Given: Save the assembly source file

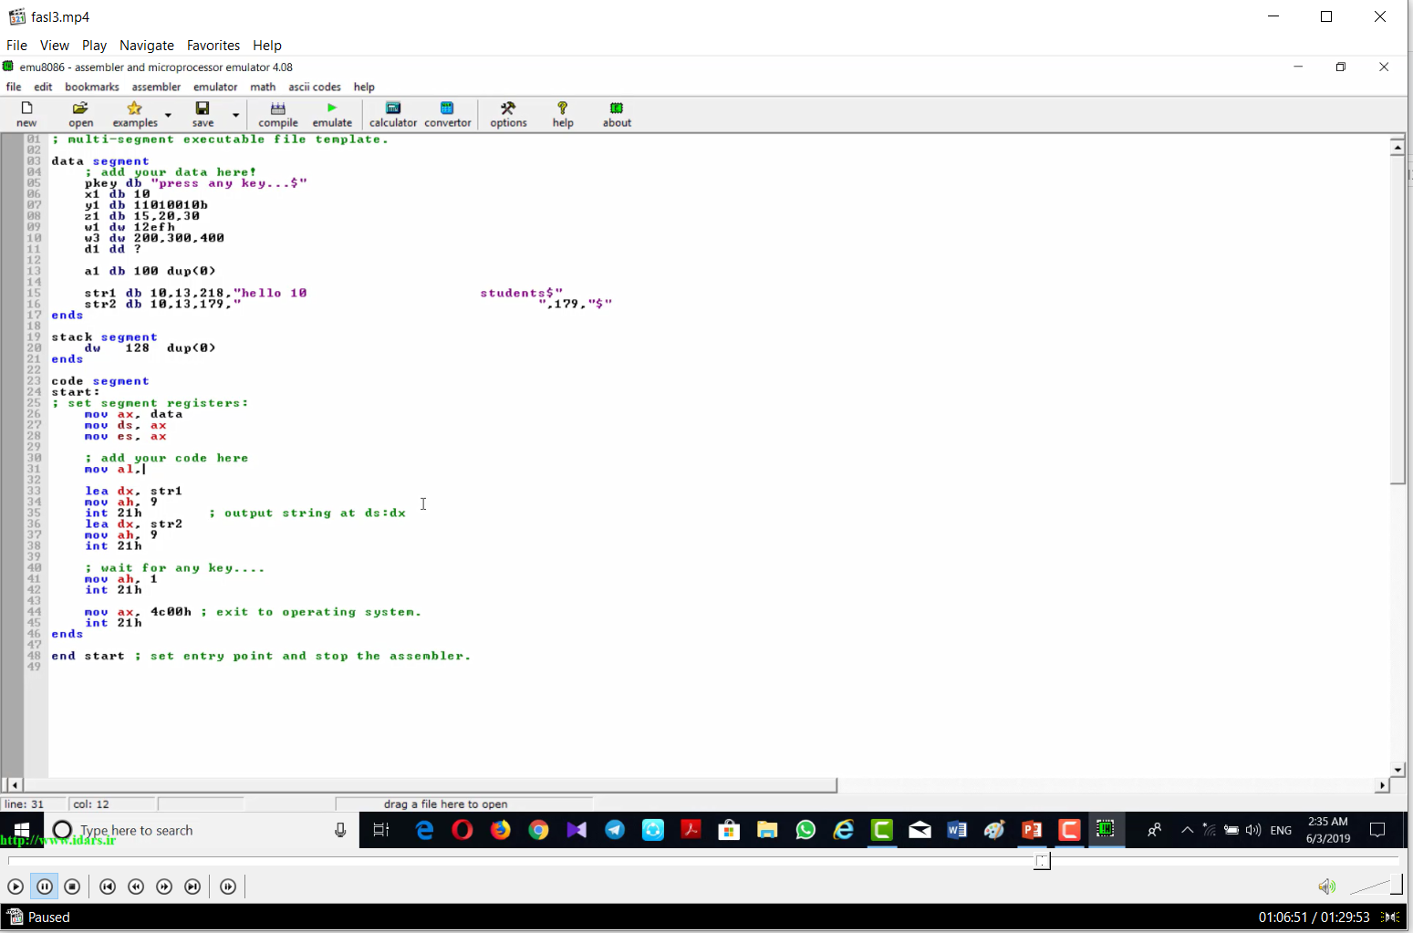Looking at the screenshot, I should [203, 114].
